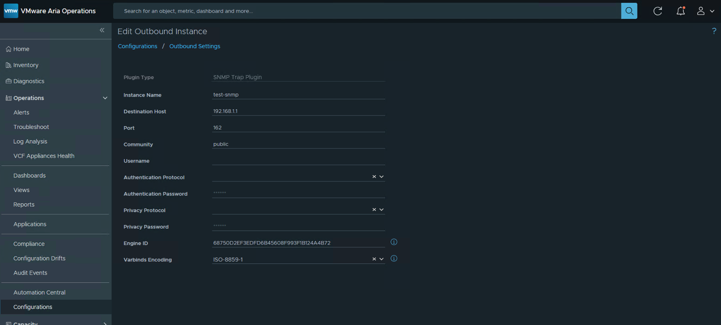Show info for Engine ID
The height and width of the screenshot is (325, 721).
tap(394, 242)
